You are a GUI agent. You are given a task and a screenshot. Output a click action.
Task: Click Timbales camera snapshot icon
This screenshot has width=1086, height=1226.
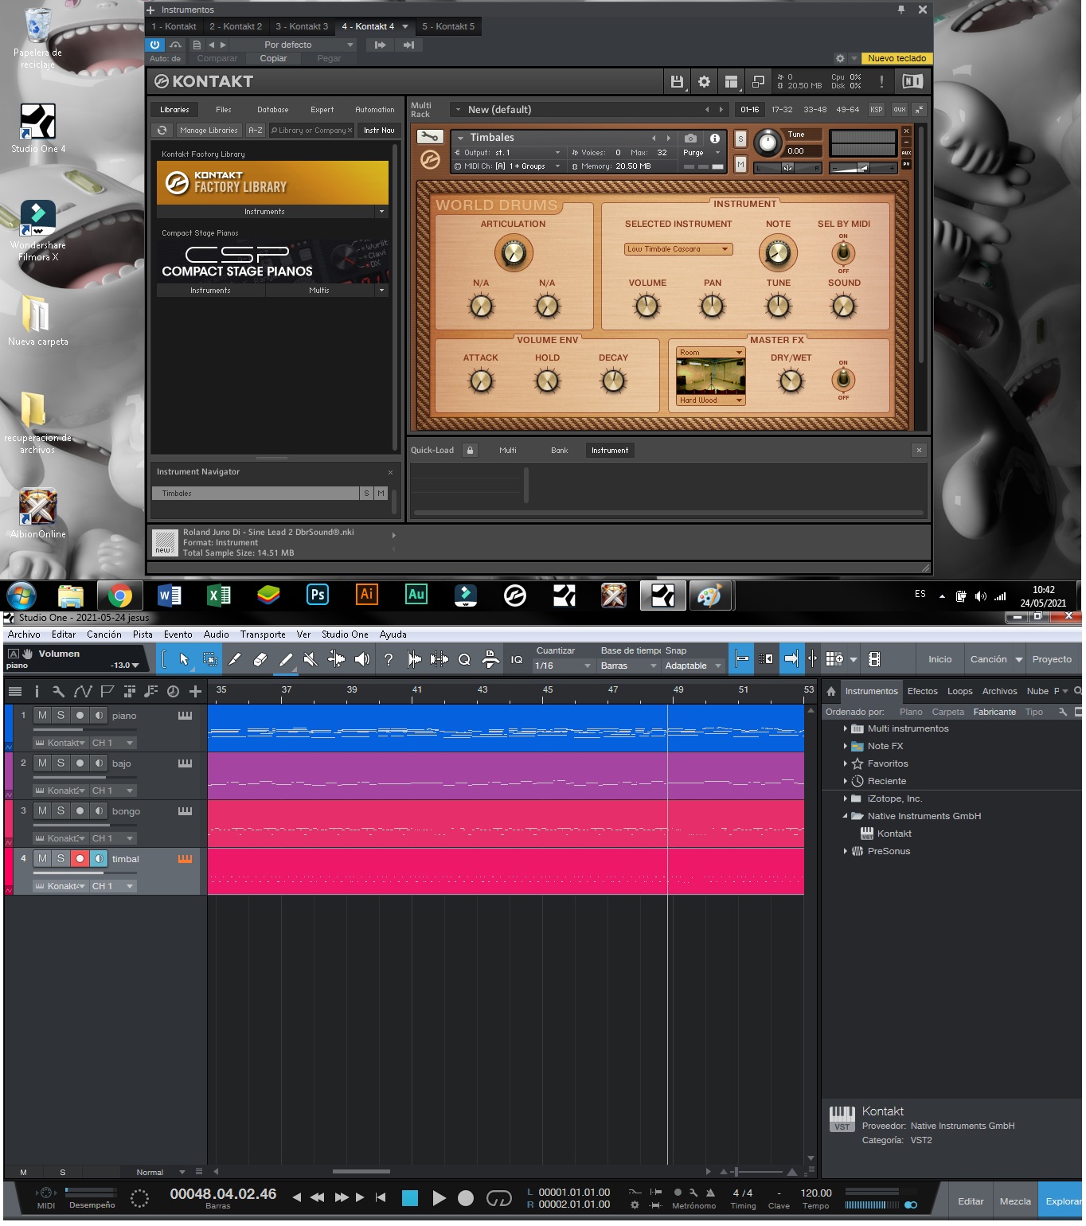pos(691,139)
